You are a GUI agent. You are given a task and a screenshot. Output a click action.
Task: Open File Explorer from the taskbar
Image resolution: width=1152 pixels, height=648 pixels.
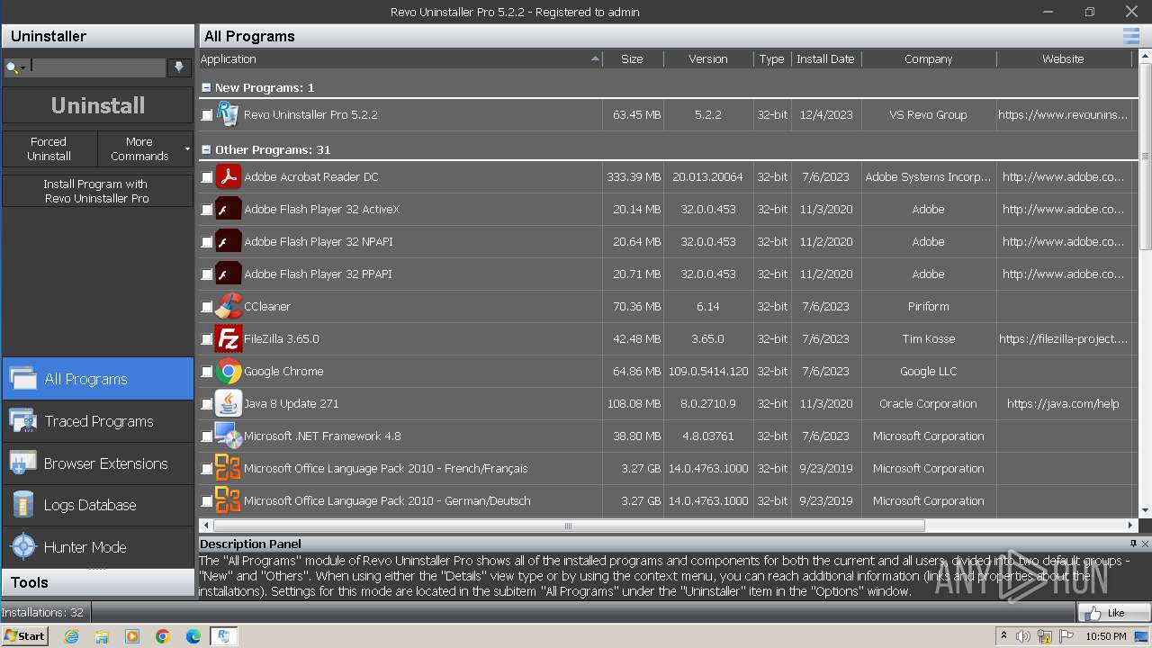coord(102,636)
